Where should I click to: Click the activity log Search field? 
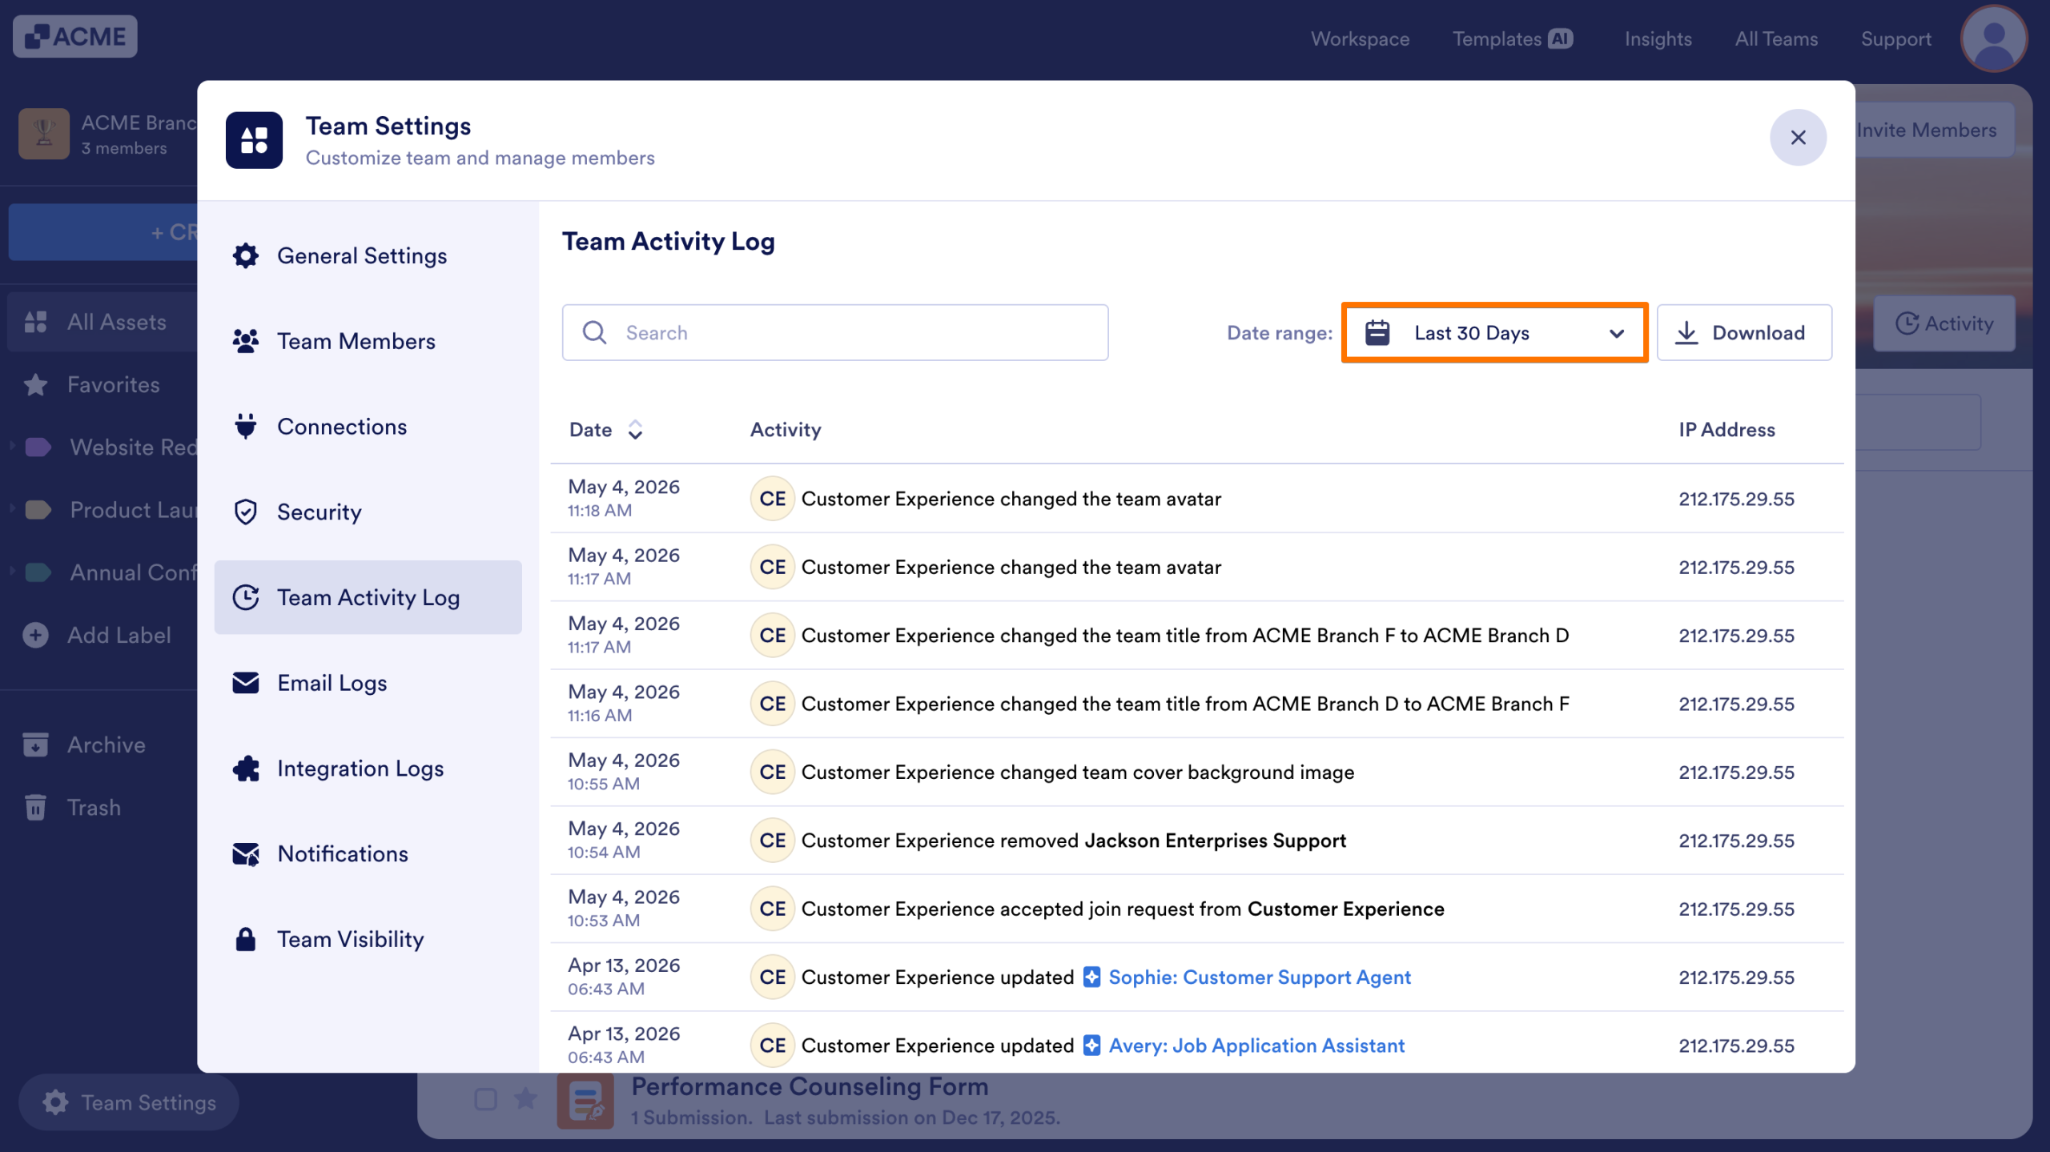pos(835,332)
